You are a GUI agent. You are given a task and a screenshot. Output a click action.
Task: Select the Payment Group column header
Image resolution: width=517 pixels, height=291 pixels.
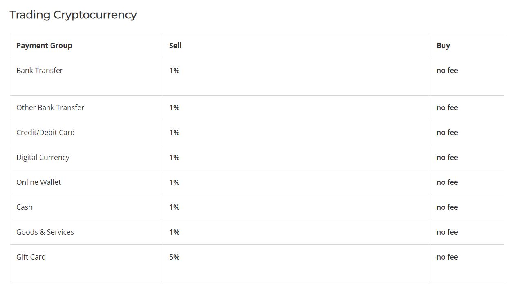[x=44, y=46]
